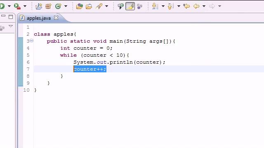
Task: Click the Next Annotation down arrow icon
Action: pyautogui.click(x=155, y=6)
